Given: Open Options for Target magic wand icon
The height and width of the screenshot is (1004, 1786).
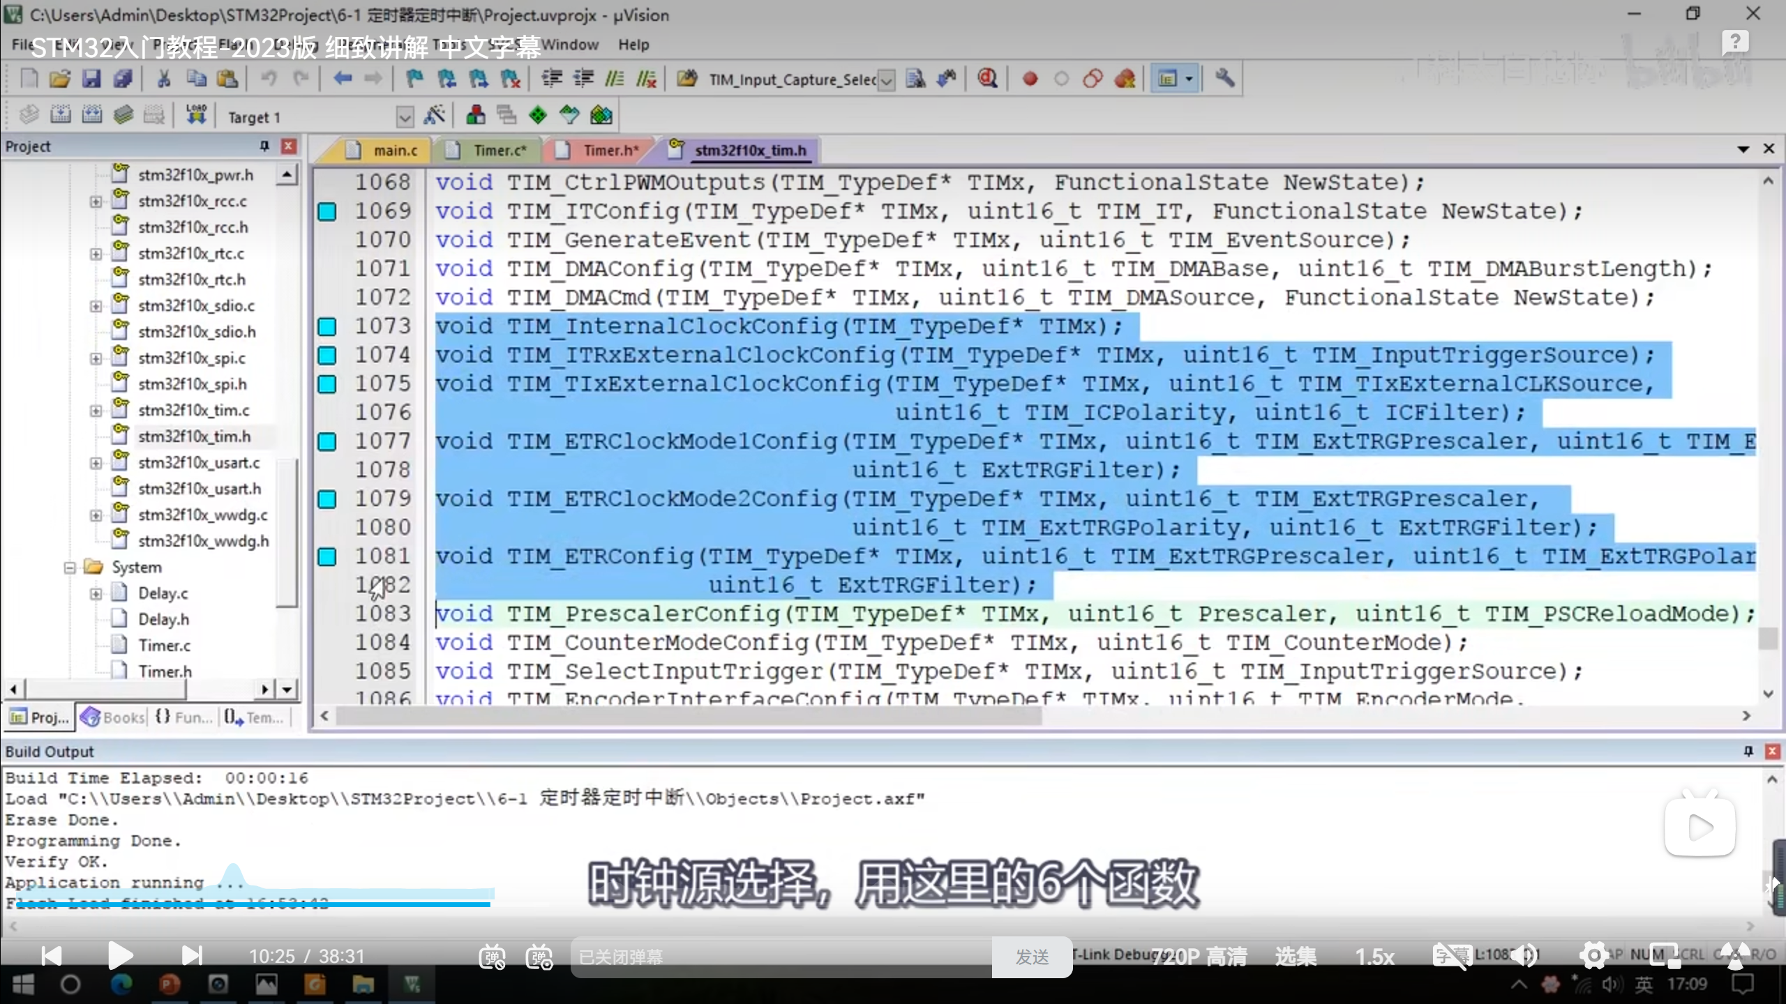Looking at the screenshot, I should pos(434,116).
